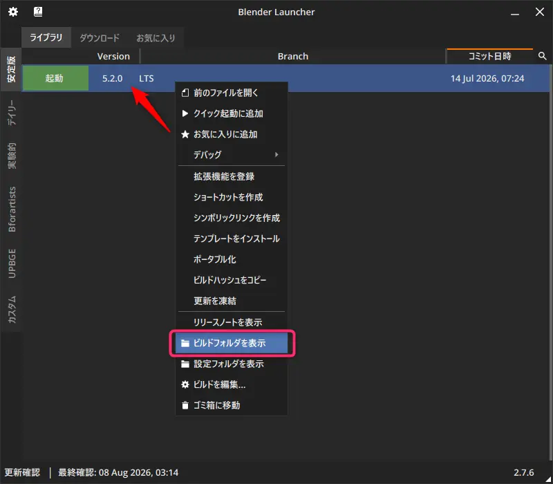Viewport: 553px width, 484px height.
Task: Select the 安定版 side tab
Action: point(11,69)
